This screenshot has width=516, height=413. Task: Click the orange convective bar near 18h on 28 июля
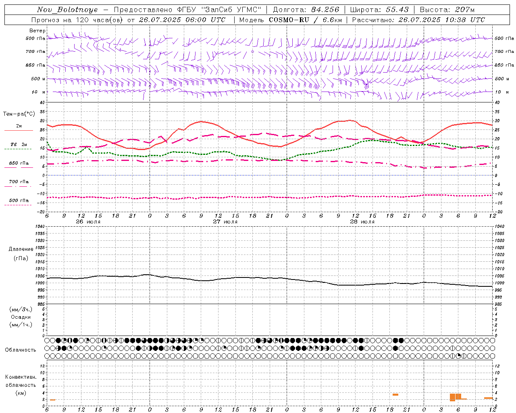(x=395, y=394)
